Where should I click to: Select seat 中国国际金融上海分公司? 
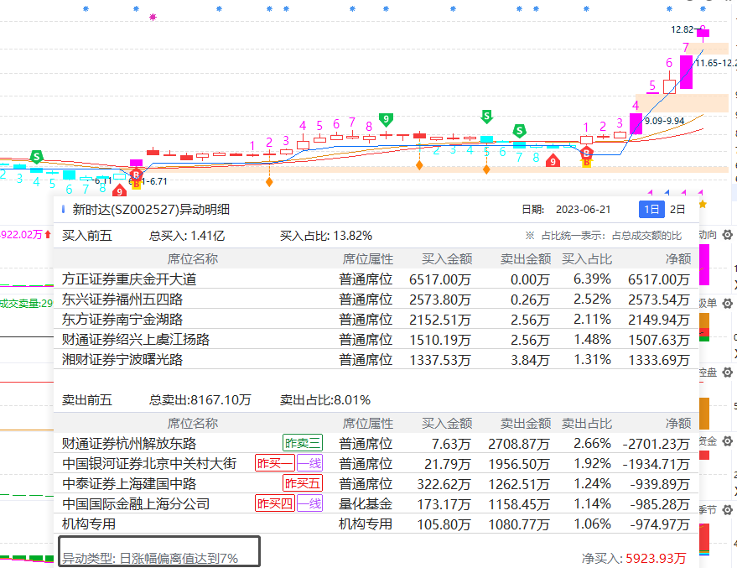tap(136, 504)
